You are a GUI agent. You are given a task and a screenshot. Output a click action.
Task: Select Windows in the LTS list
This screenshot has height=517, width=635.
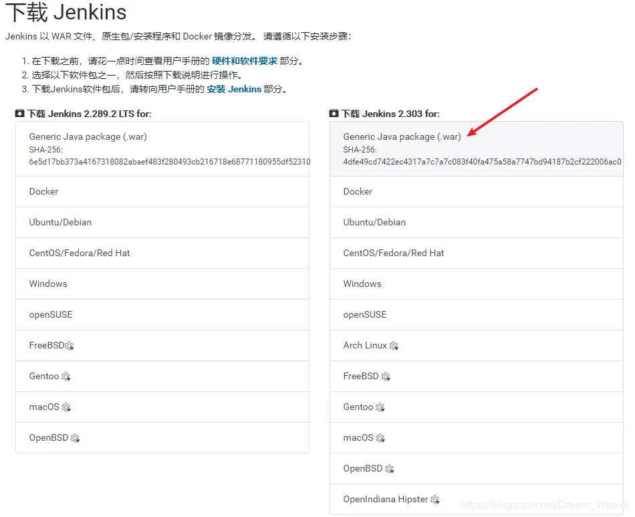(162, 284)
